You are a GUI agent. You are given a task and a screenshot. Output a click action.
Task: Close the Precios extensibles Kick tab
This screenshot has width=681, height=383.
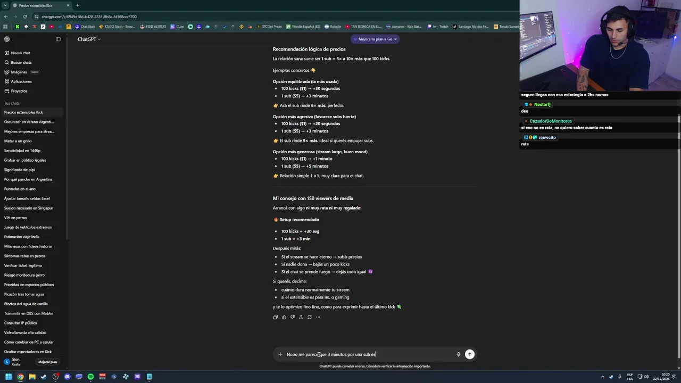(68, 5)
